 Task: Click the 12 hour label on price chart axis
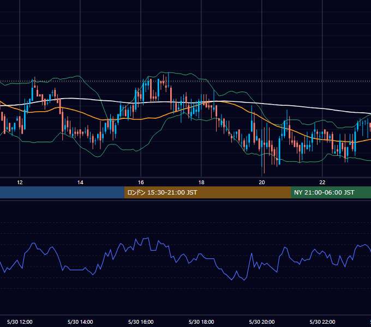point(20,183)
